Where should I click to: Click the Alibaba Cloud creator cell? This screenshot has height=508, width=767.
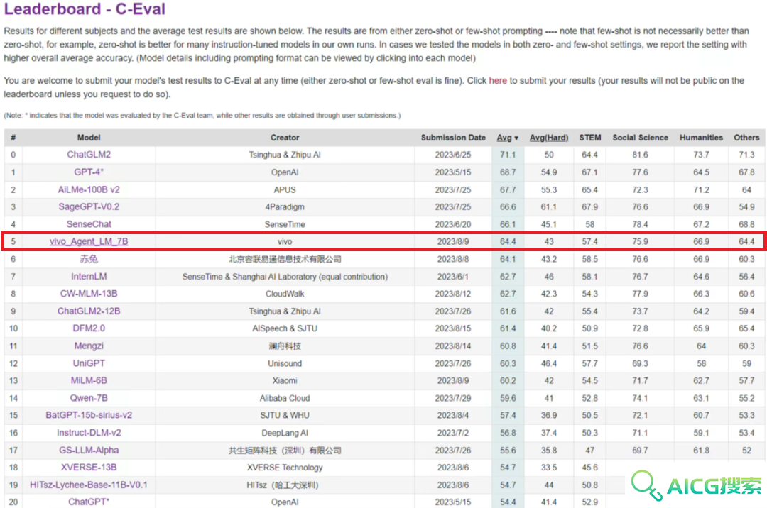tap(285, 398)
